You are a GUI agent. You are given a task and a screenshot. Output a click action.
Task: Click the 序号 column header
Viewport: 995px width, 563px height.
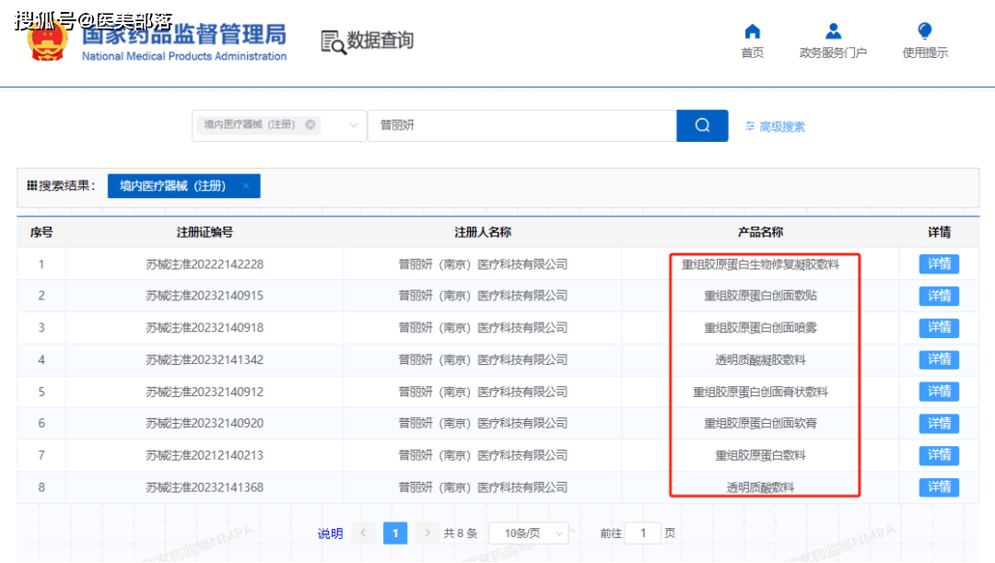click(x=41, y=232)
